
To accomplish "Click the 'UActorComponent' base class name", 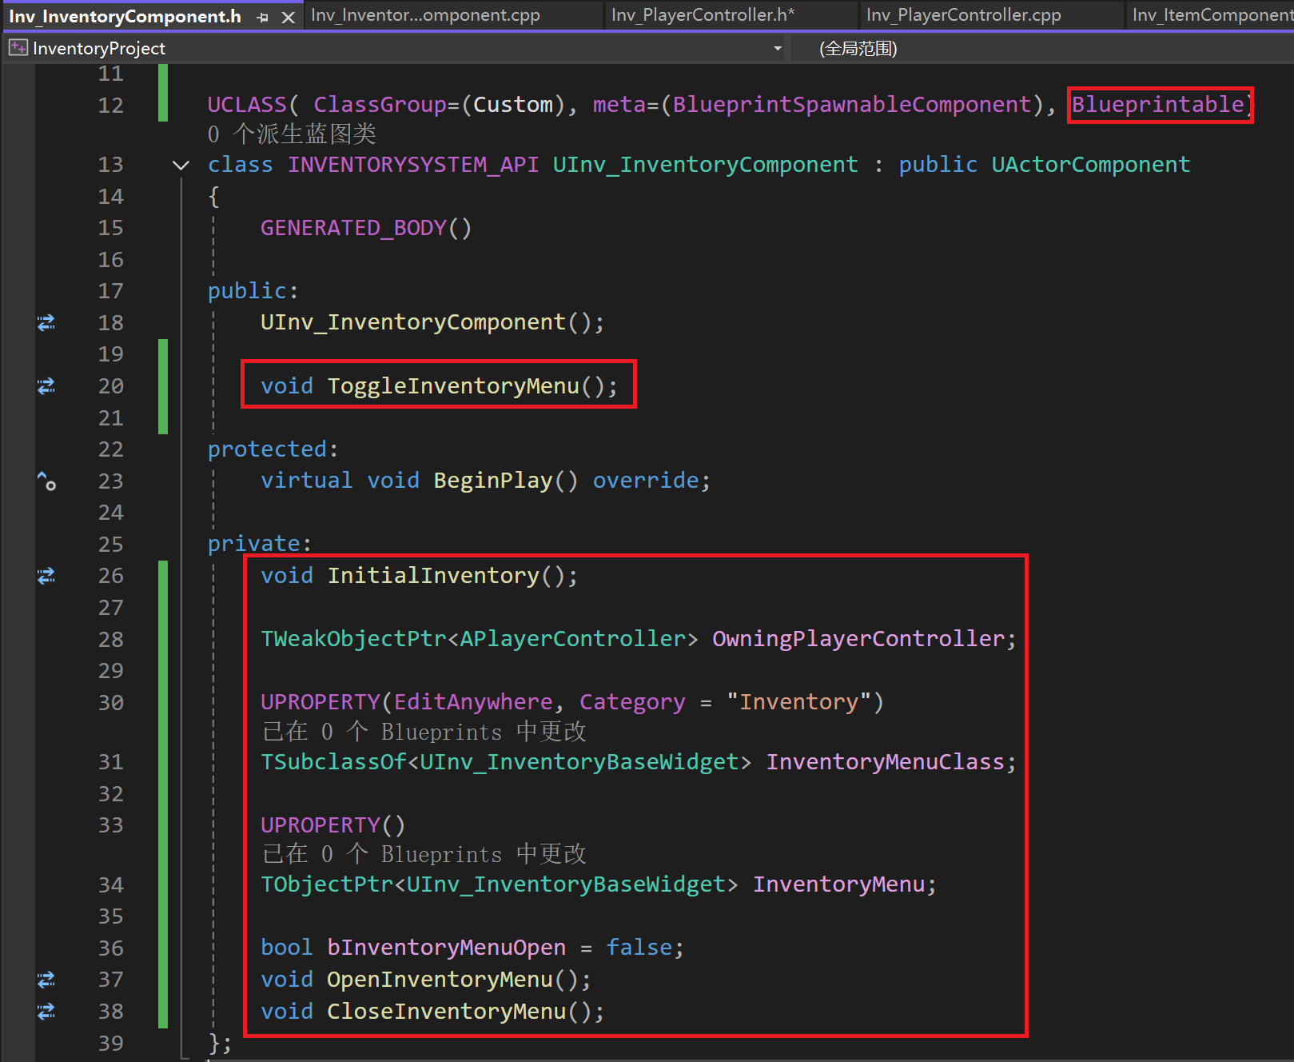I will (x=1091, y=165).
